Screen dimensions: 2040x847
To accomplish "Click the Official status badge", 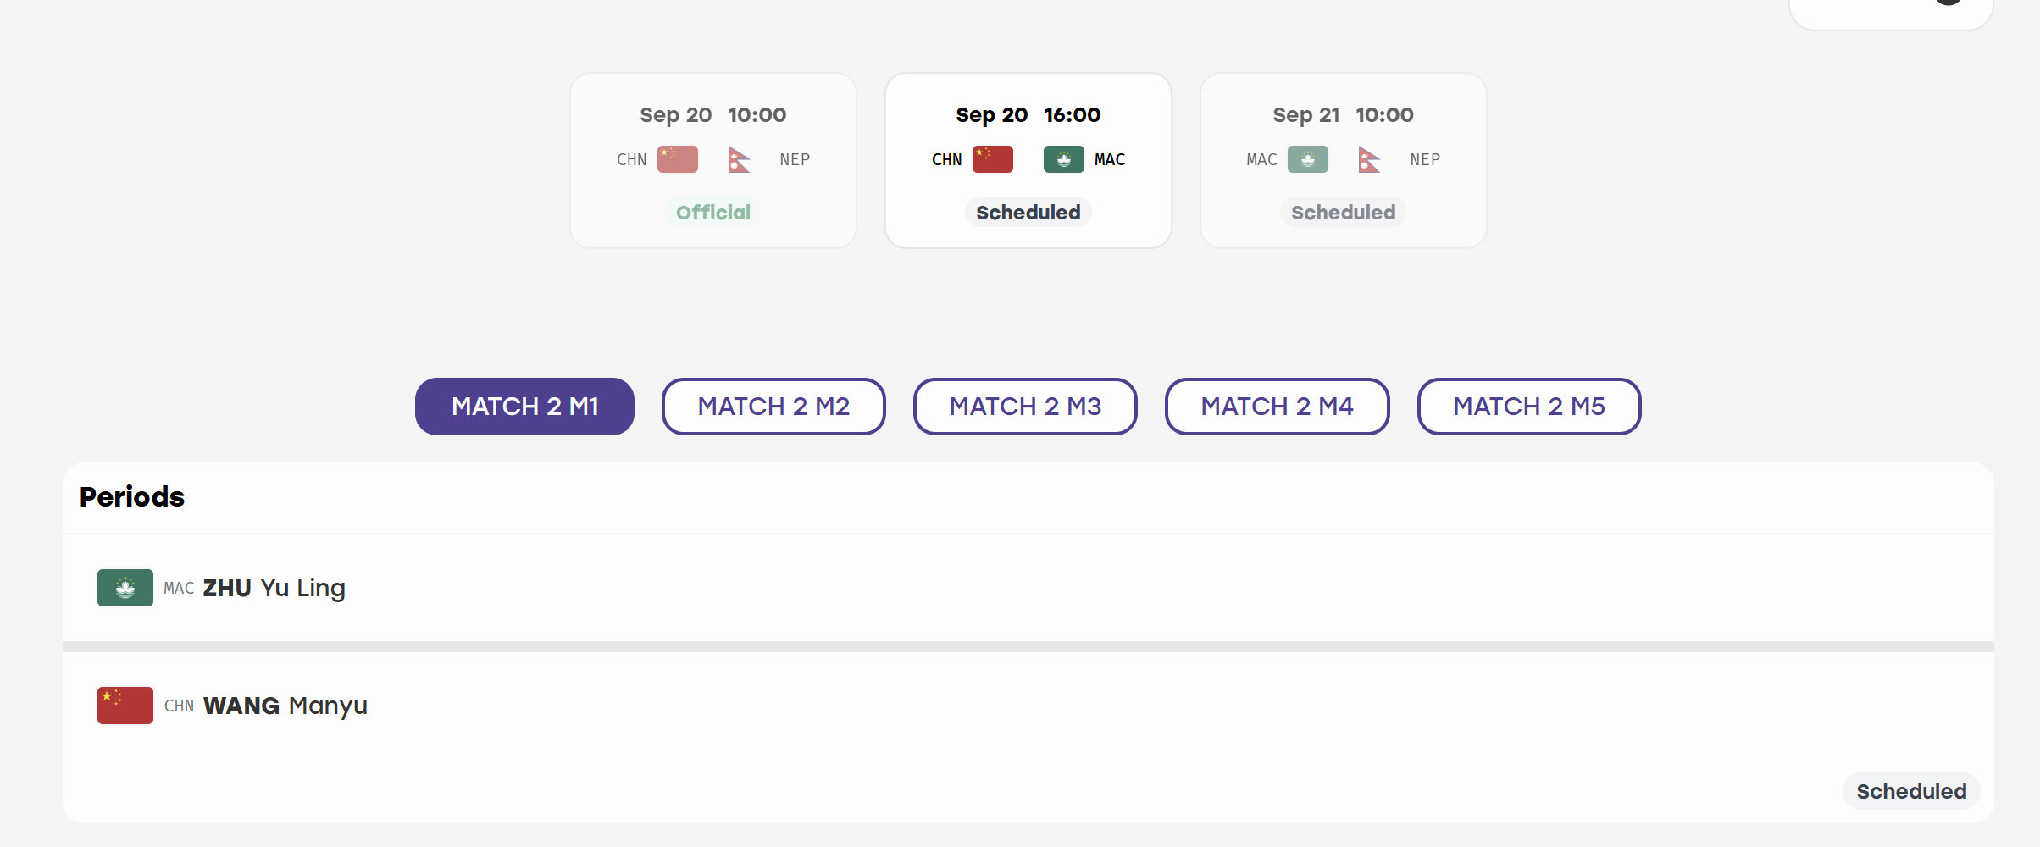I will coord(713,213).
